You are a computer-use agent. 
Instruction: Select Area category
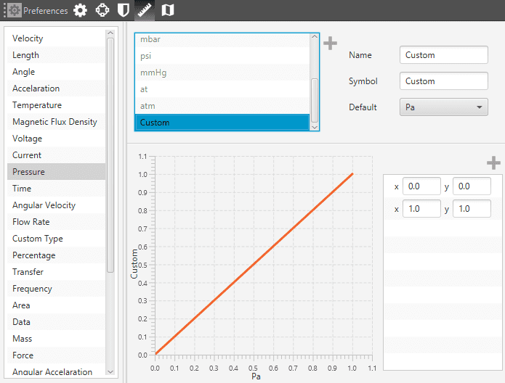[x=57, y=305]
